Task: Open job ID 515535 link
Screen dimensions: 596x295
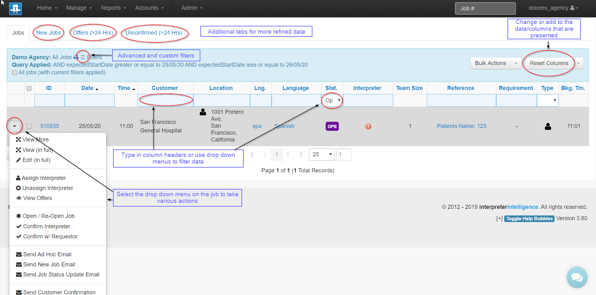Action: point(50,126)
